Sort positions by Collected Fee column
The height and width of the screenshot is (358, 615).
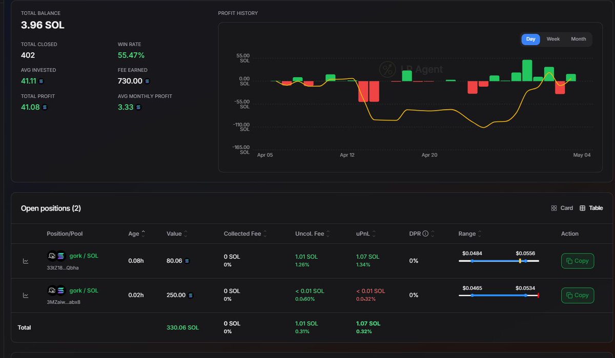point(245,234)
